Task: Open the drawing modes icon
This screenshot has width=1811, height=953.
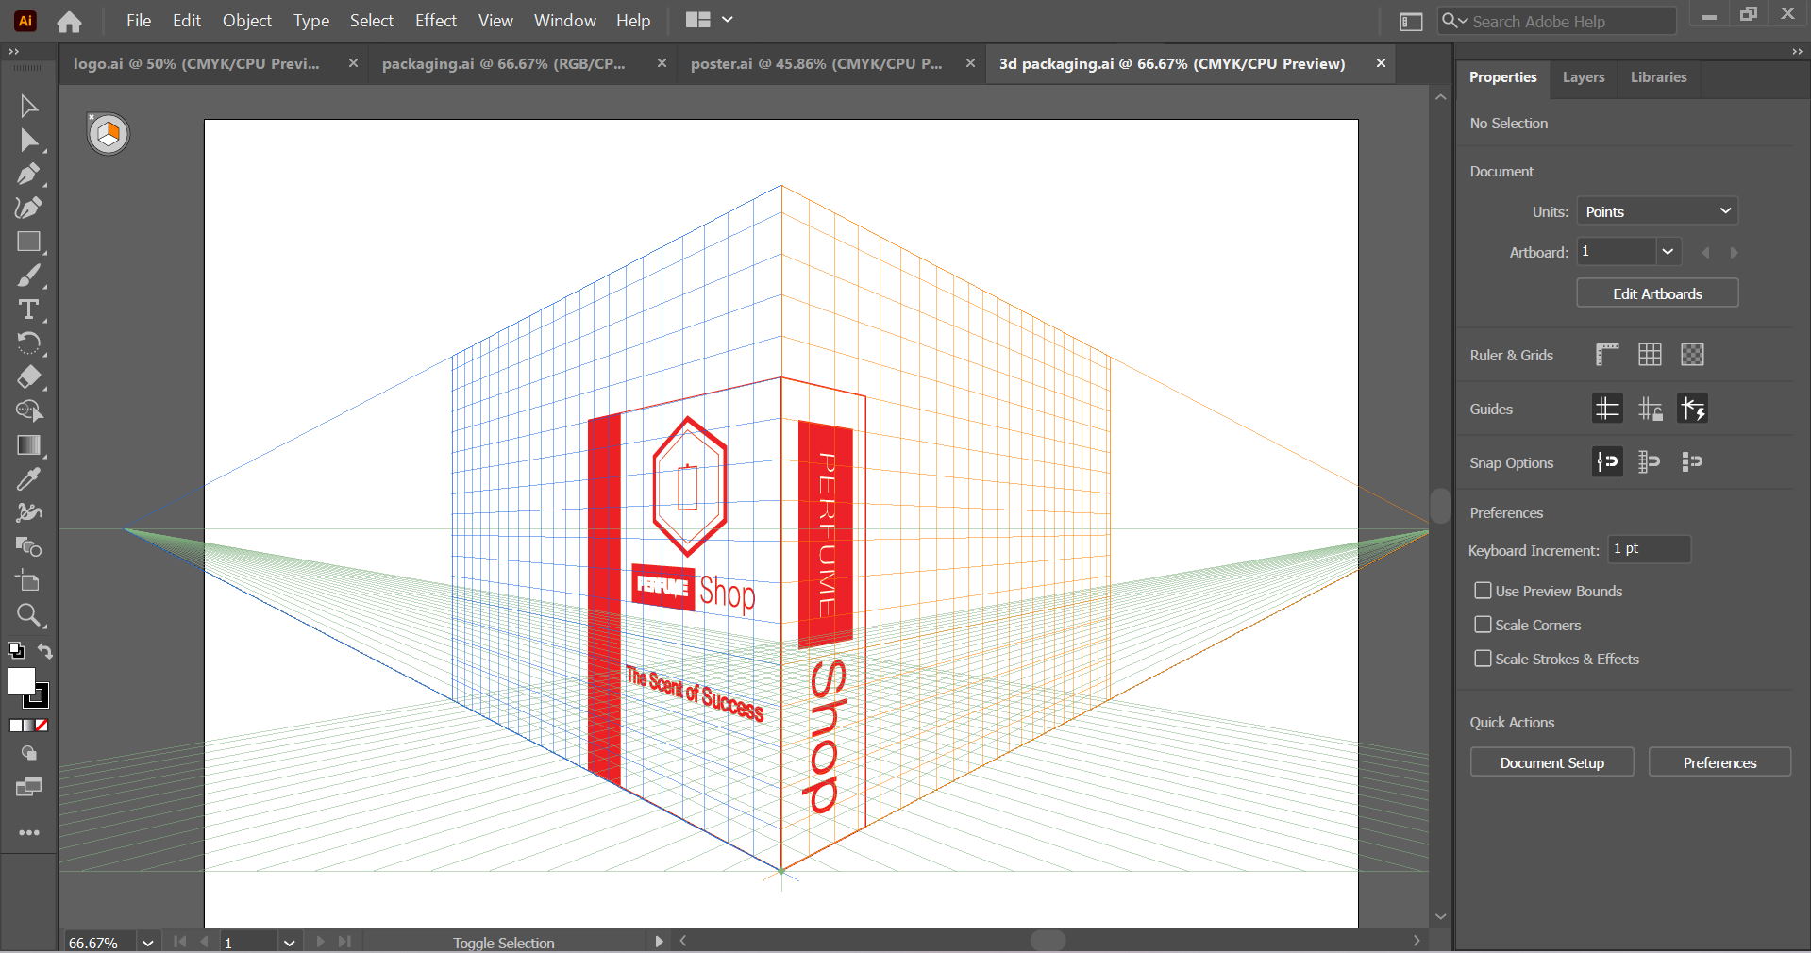Action: click(x=28, y=753)
